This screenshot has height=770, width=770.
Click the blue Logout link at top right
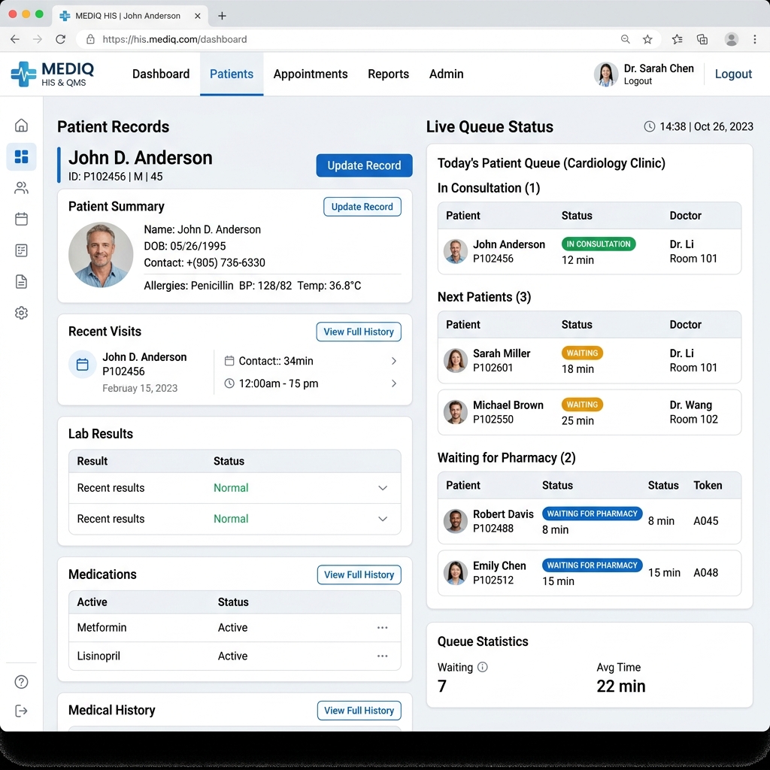tap(733, 74)
